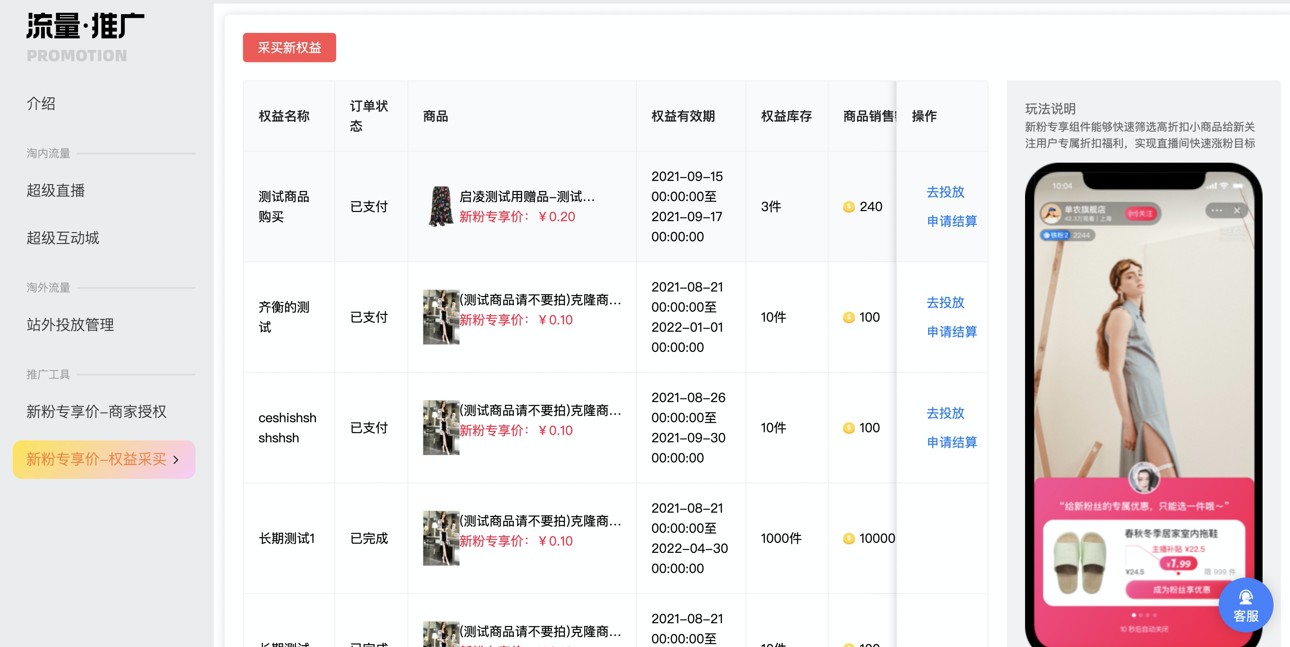Click the product thumbnail in ceshishshshshsh row
Screen dimensions: 1290x647
[x=441, y=428]
